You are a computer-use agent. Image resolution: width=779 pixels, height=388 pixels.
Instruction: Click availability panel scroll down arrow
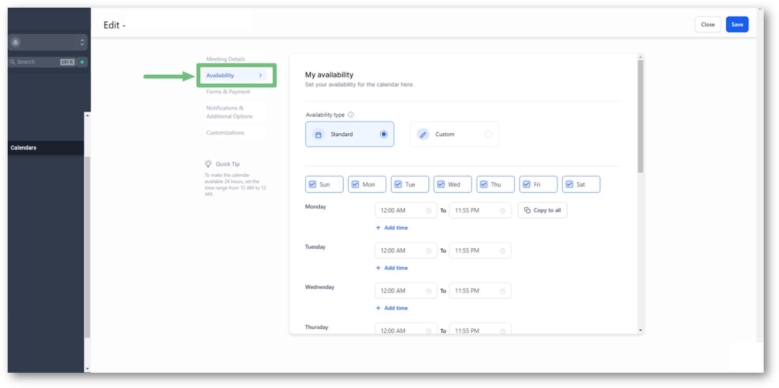pyautogui.click(x=640, y=330)
